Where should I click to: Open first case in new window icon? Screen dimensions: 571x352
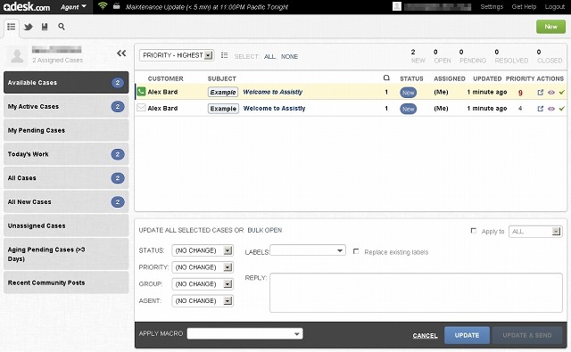[541, 93]
